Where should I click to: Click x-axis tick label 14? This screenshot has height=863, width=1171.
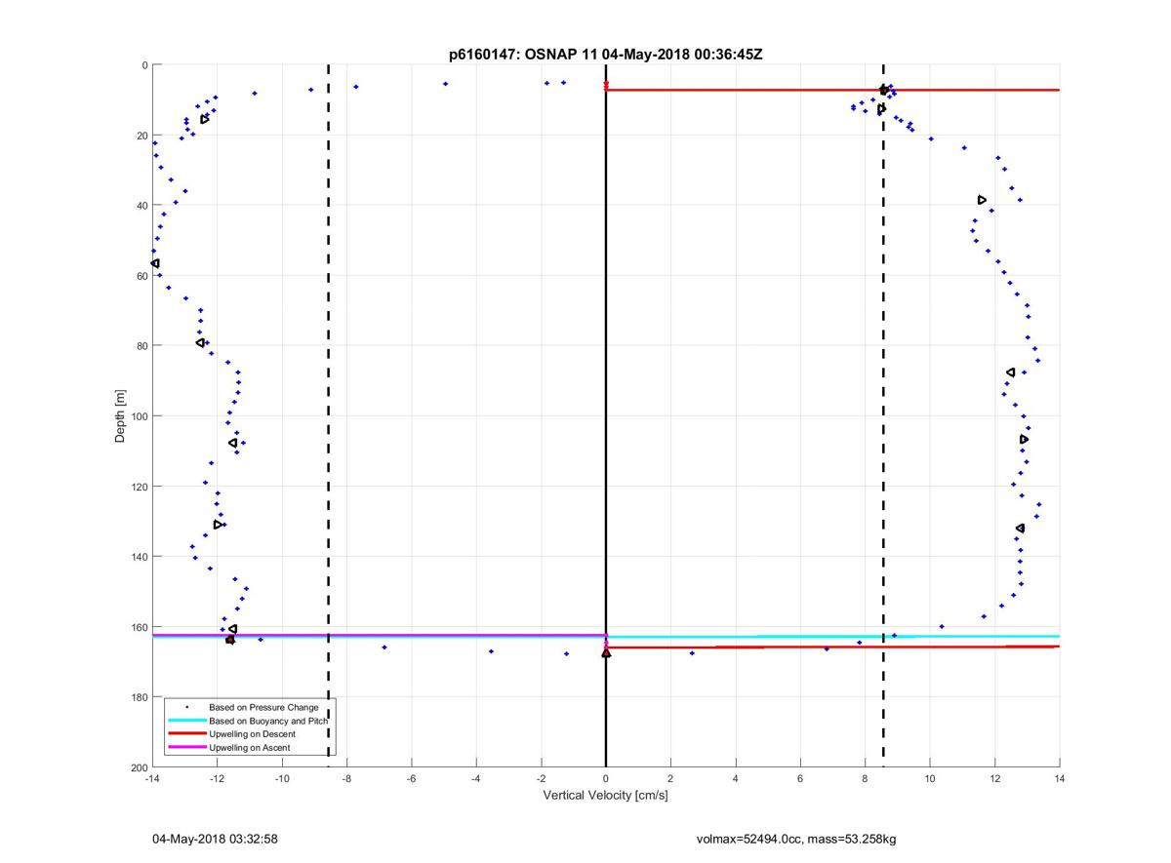click(1059, 779)
